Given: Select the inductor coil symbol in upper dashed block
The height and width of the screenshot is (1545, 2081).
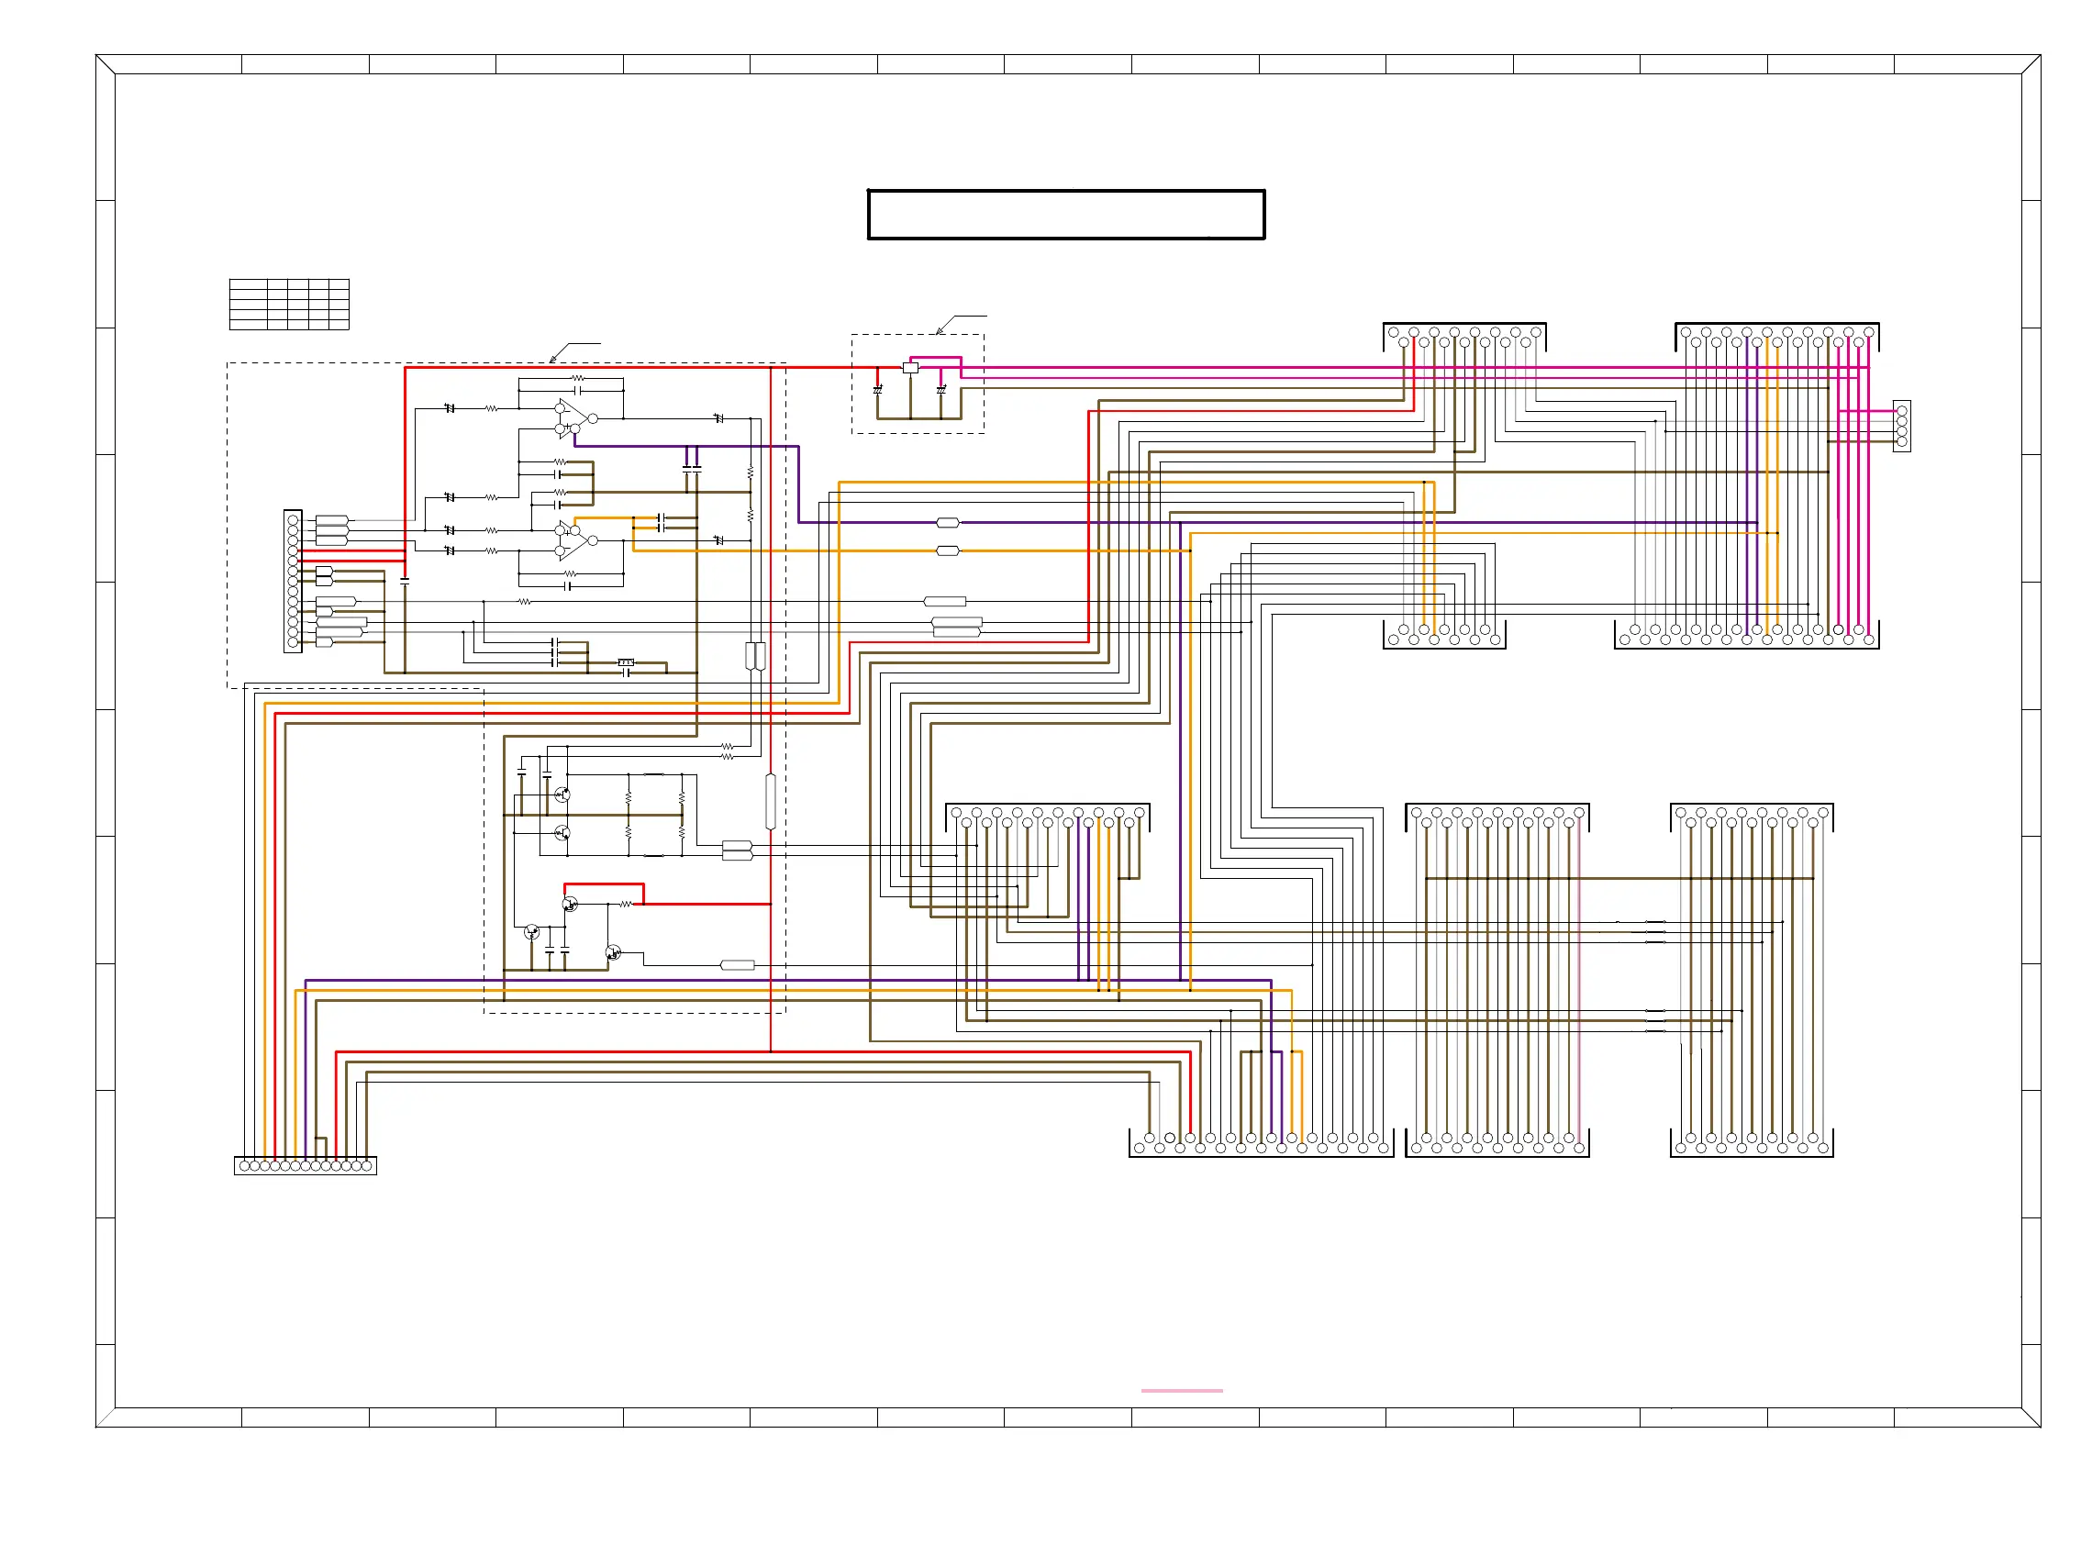Looking at the screenshot, I should (626, 662).
